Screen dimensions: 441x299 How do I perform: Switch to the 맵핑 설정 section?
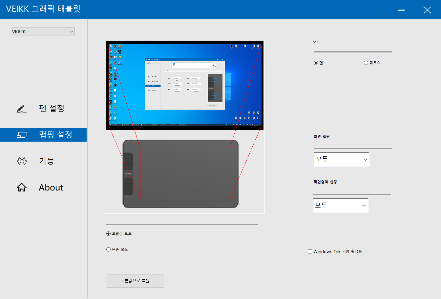click(x=43, y=135)
